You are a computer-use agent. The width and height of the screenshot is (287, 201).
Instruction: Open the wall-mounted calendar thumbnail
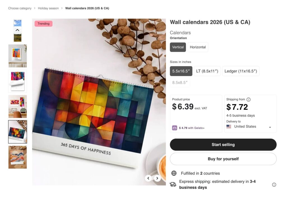point(18,56)
